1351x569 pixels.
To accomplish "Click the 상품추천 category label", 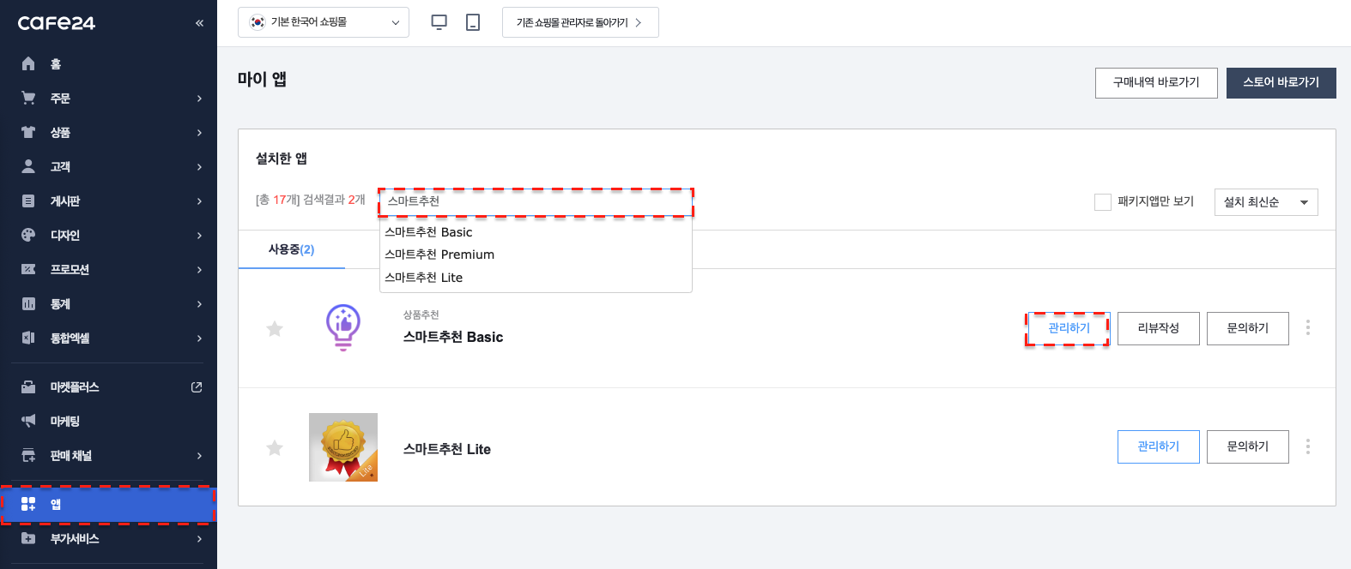I will 421,315.
